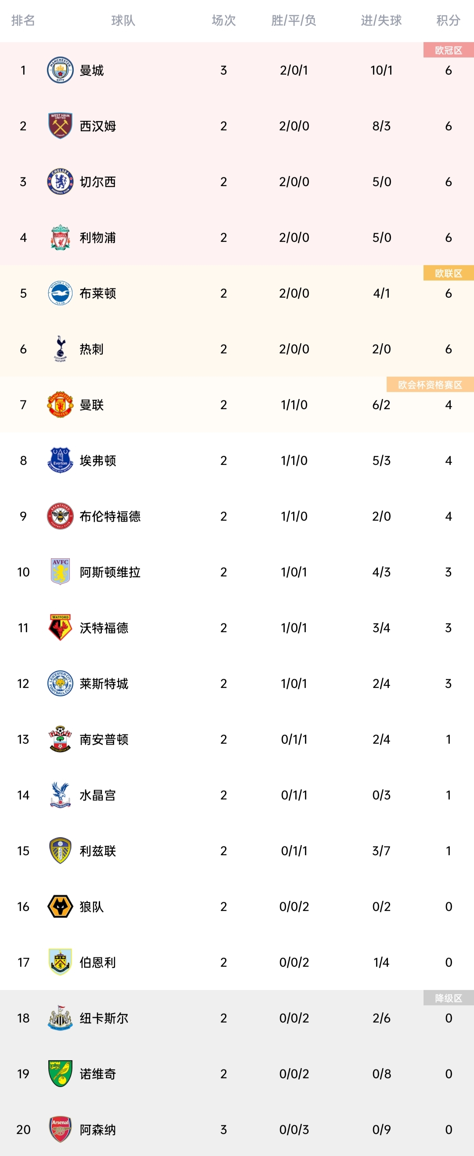Select the Liverpool crest icon
The width and height of the screenshot is (474, 1156).
coord(60,238)
